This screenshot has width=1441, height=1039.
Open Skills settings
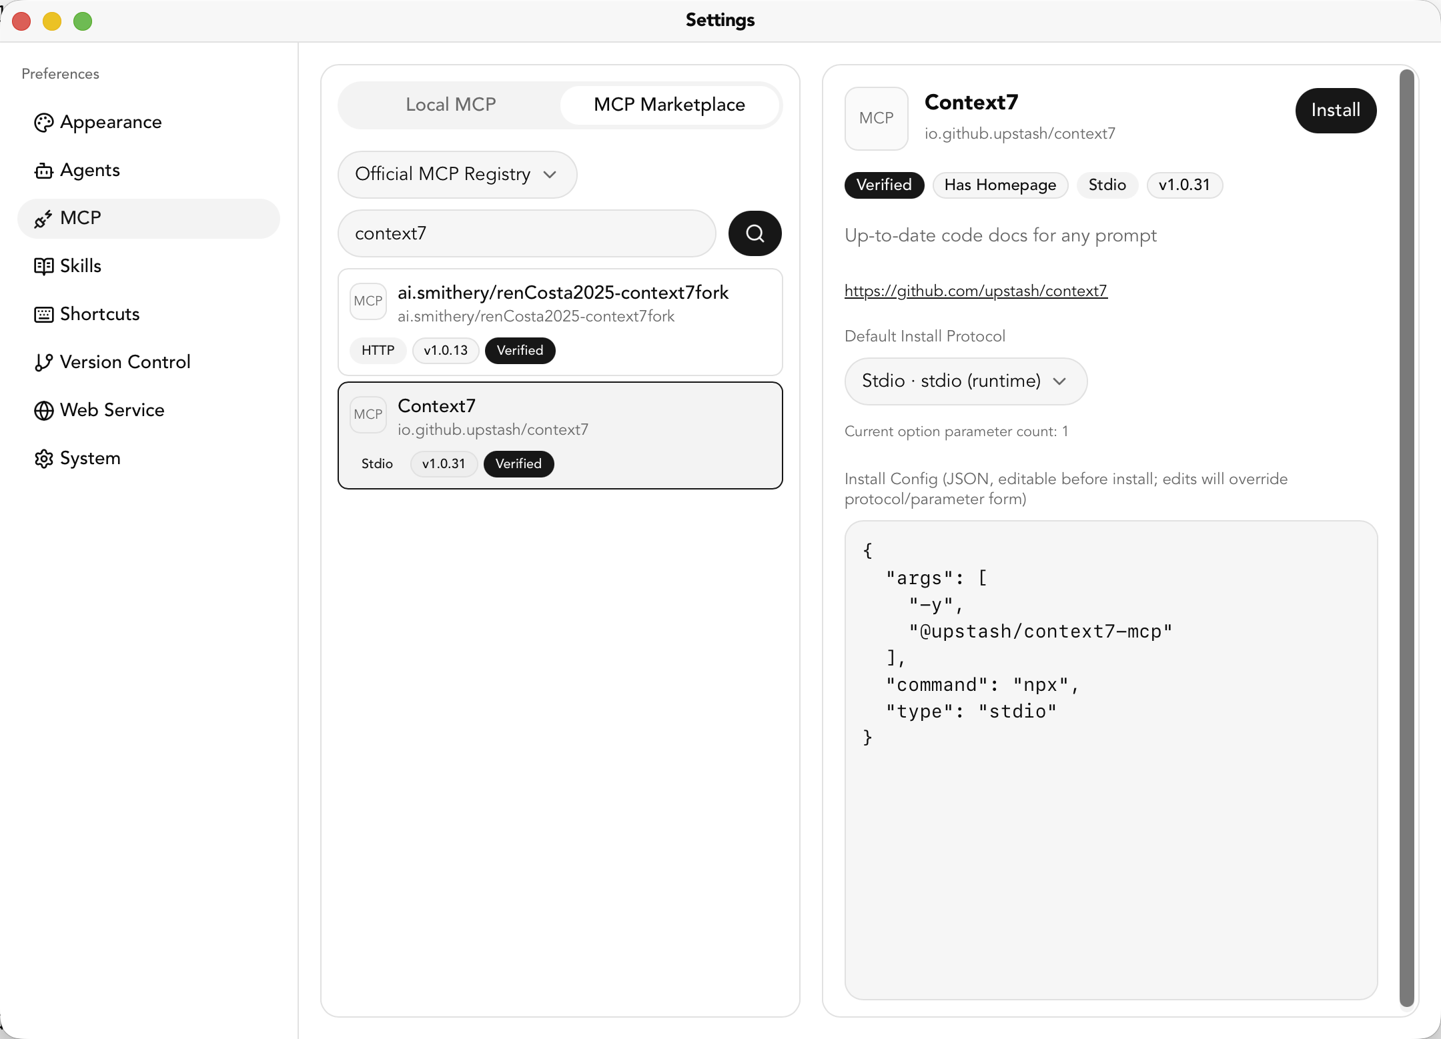click(148, 267)
